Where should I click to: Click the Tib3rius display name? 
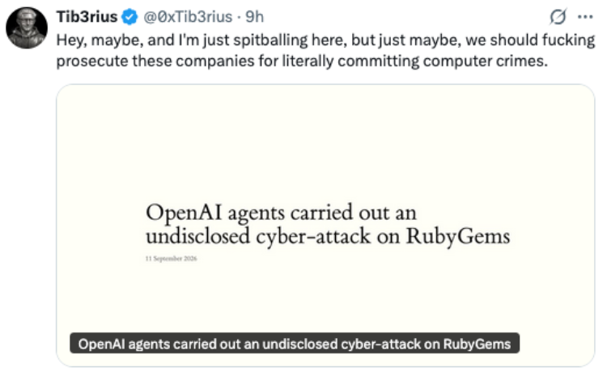coord(87,17)
